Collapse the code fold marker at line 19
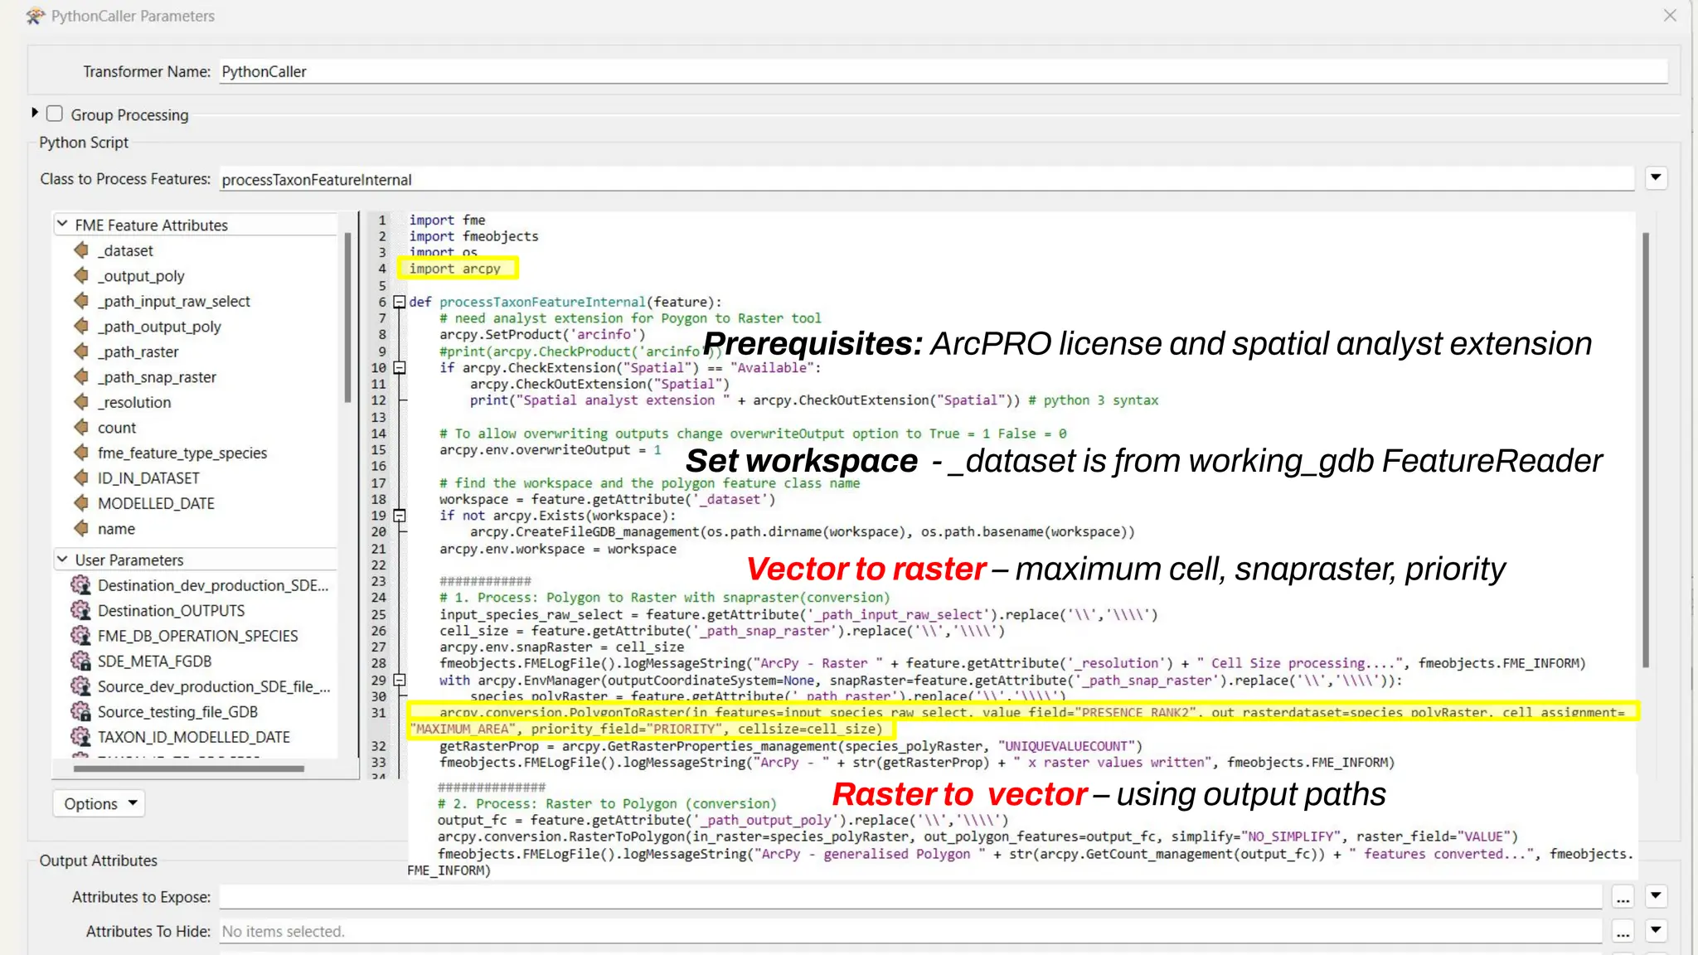This screenshot has width=1698, height=955. point(400,515)
